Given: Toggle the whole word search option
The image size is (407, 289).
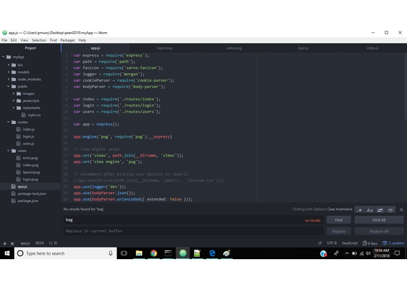Looking at the screenshot, I should 391,210.
